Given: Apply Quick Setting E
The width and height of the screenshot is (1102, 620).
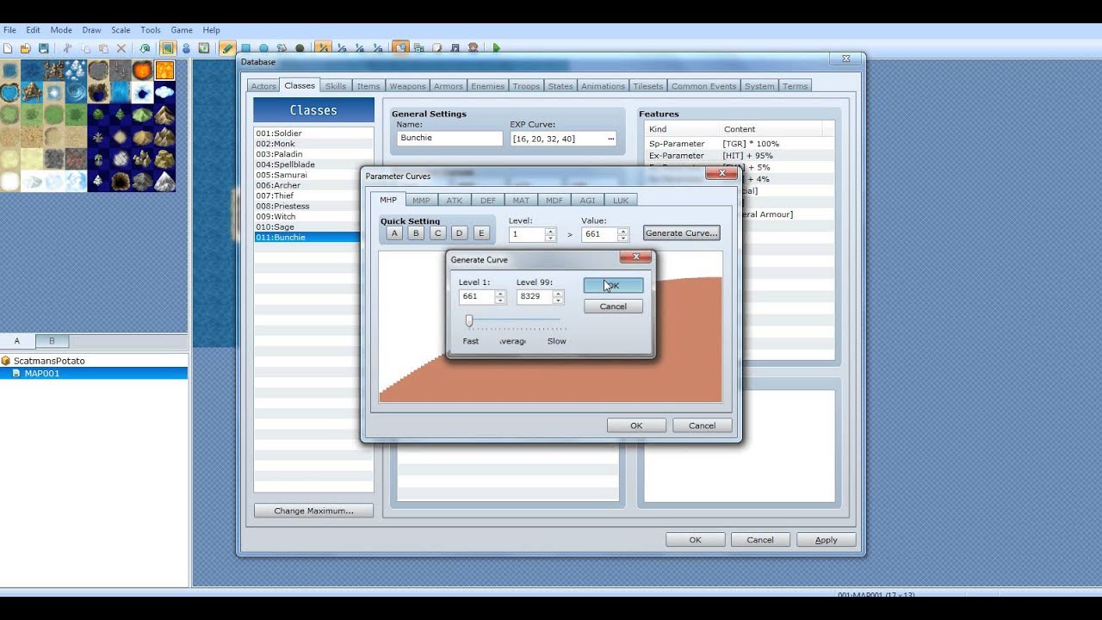Looking at the screenshot, I should [481, 233].
